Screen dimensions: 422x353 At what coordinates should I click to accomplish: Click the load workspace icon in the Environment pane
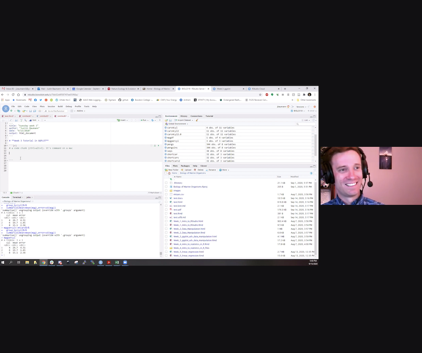point(167,120)
